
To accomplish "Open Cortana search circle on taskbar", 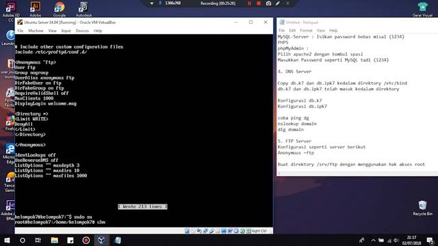I will [23, 240].
